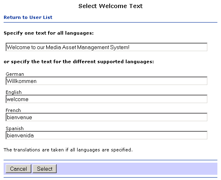The image size is (221, 180).
Task: Focus the English text input field
Action: coord(106,99)
